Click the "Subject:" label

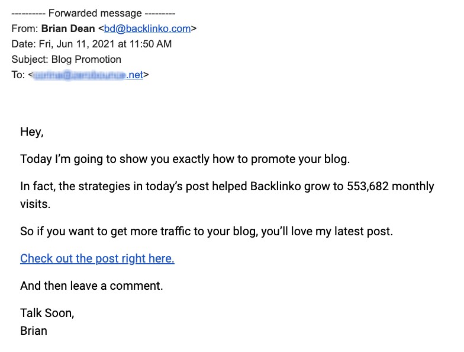click(30, 59)
